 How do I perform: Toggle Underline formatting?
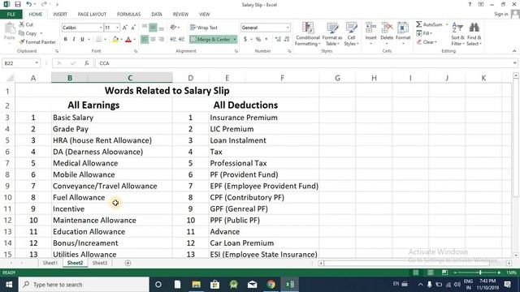[x=82, y=40]
